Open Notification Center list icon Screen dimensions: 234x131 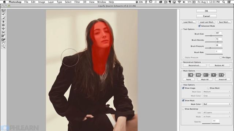pyautogui.click(x=229, y=2)
